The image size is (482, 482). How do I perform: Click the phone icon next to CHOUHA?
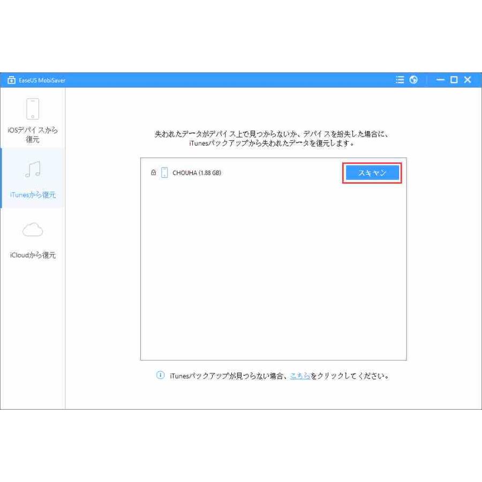click(164, 172)
